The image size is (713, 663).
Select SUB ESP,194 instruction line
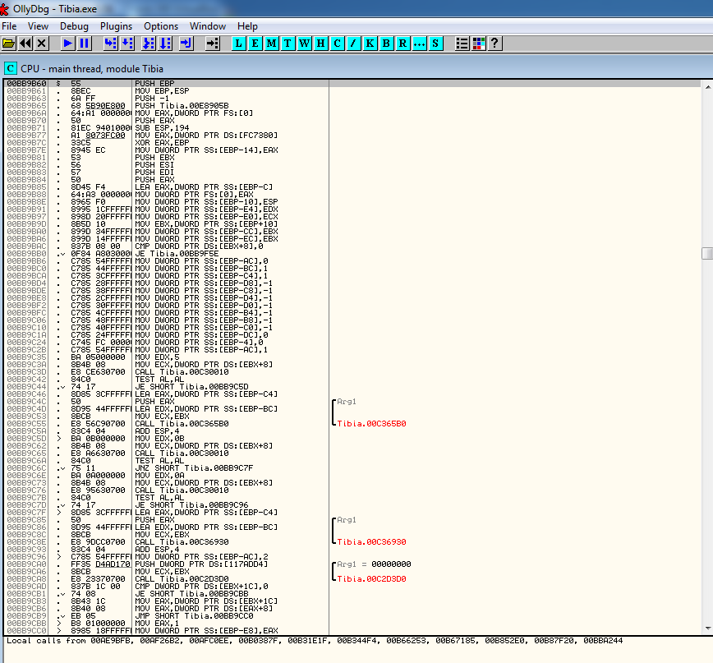[162, 128]
